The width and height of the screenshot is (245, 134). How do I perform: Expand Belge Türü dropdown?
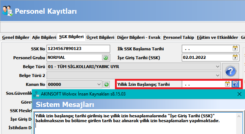point(218,67)
